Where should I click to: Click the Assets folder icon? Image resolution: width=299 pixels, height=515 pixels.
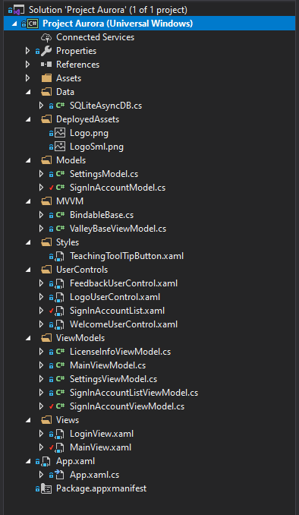46,78
